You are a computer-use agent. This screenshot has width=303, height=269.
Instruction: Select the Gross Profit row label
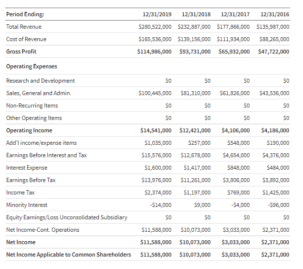(21, 52)
